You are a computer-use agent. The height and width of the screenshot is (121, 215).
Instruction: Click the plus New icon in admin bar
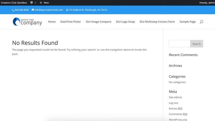(x=41, y=3)
